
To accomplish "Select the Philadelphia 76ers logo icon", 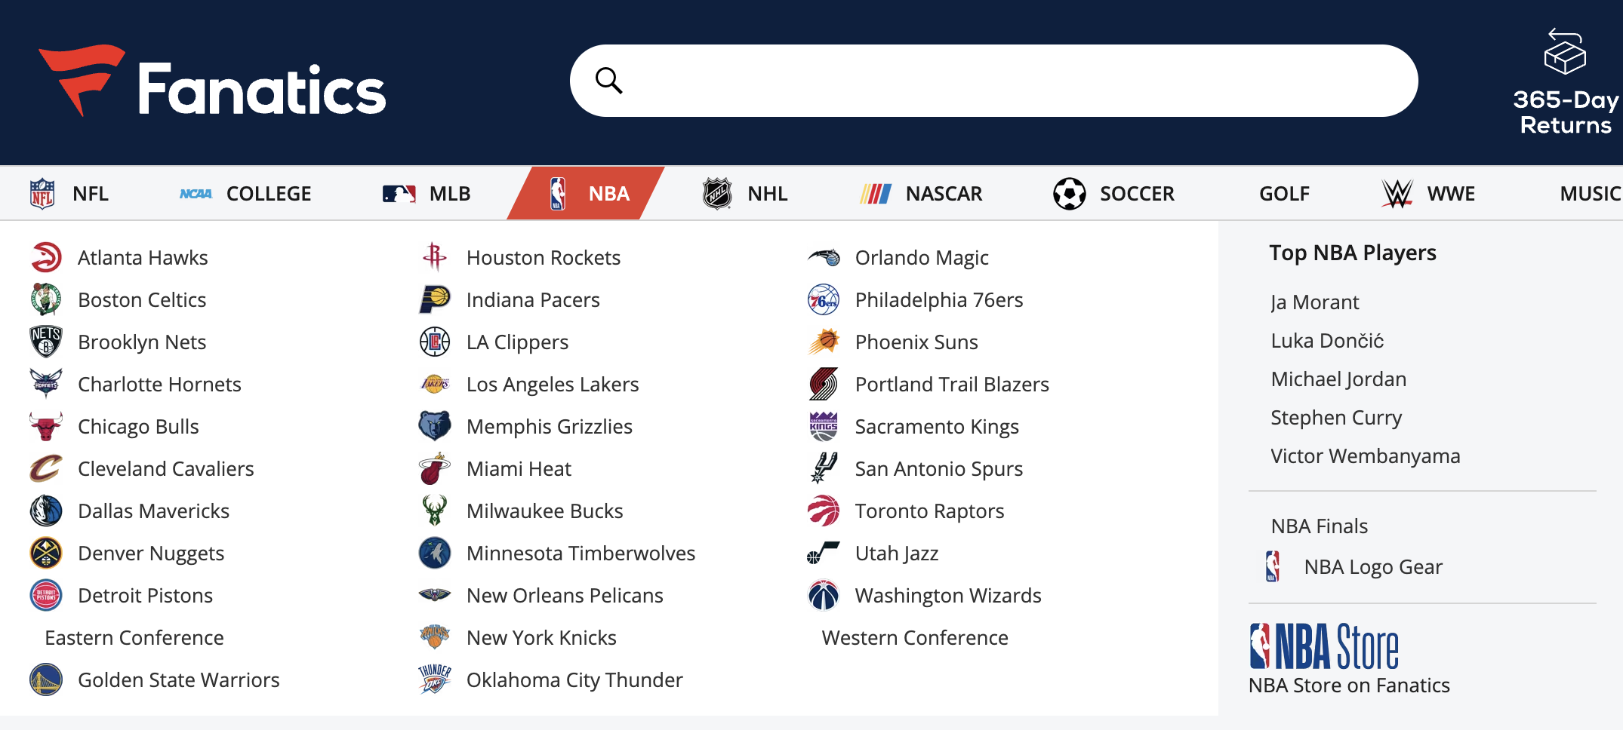I will click(x=824, y=299).
